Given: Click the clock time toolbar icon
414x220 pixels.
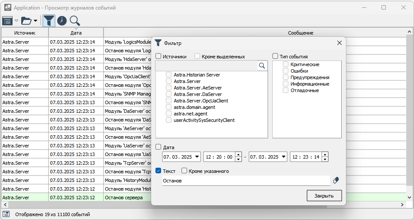Looking at the screenshot, I should (62, 20).
